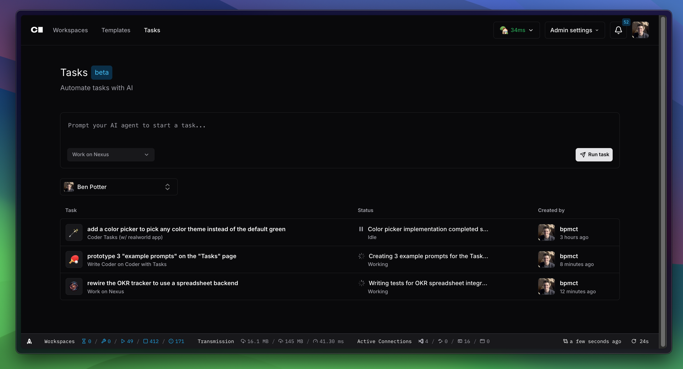Click the Coder logo in the top navigation
Viewport: 683px width, 369px height.
coord(36,30)
